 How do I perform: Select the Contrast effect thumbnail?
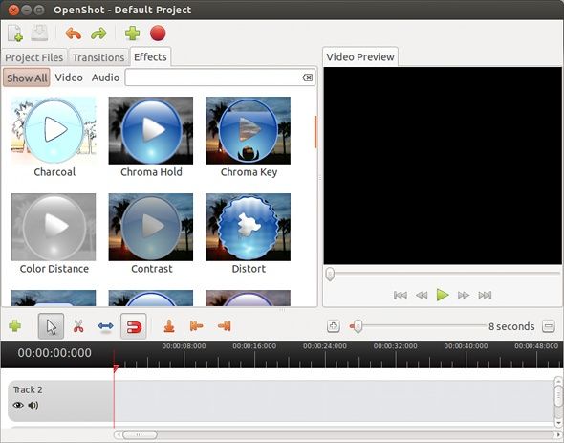(151, 227)
